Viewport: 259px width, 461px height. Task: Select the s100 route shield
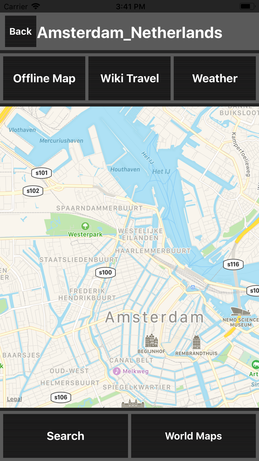coord(105,273)
